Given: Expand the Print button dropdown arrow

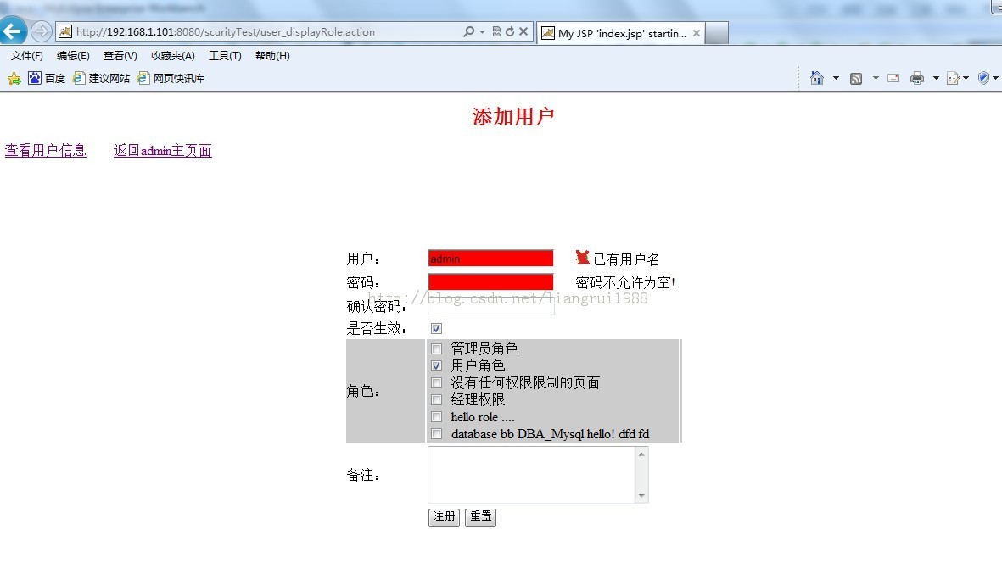Looking at the screenshot, I should pyautogui.click(x=936, y=77).
